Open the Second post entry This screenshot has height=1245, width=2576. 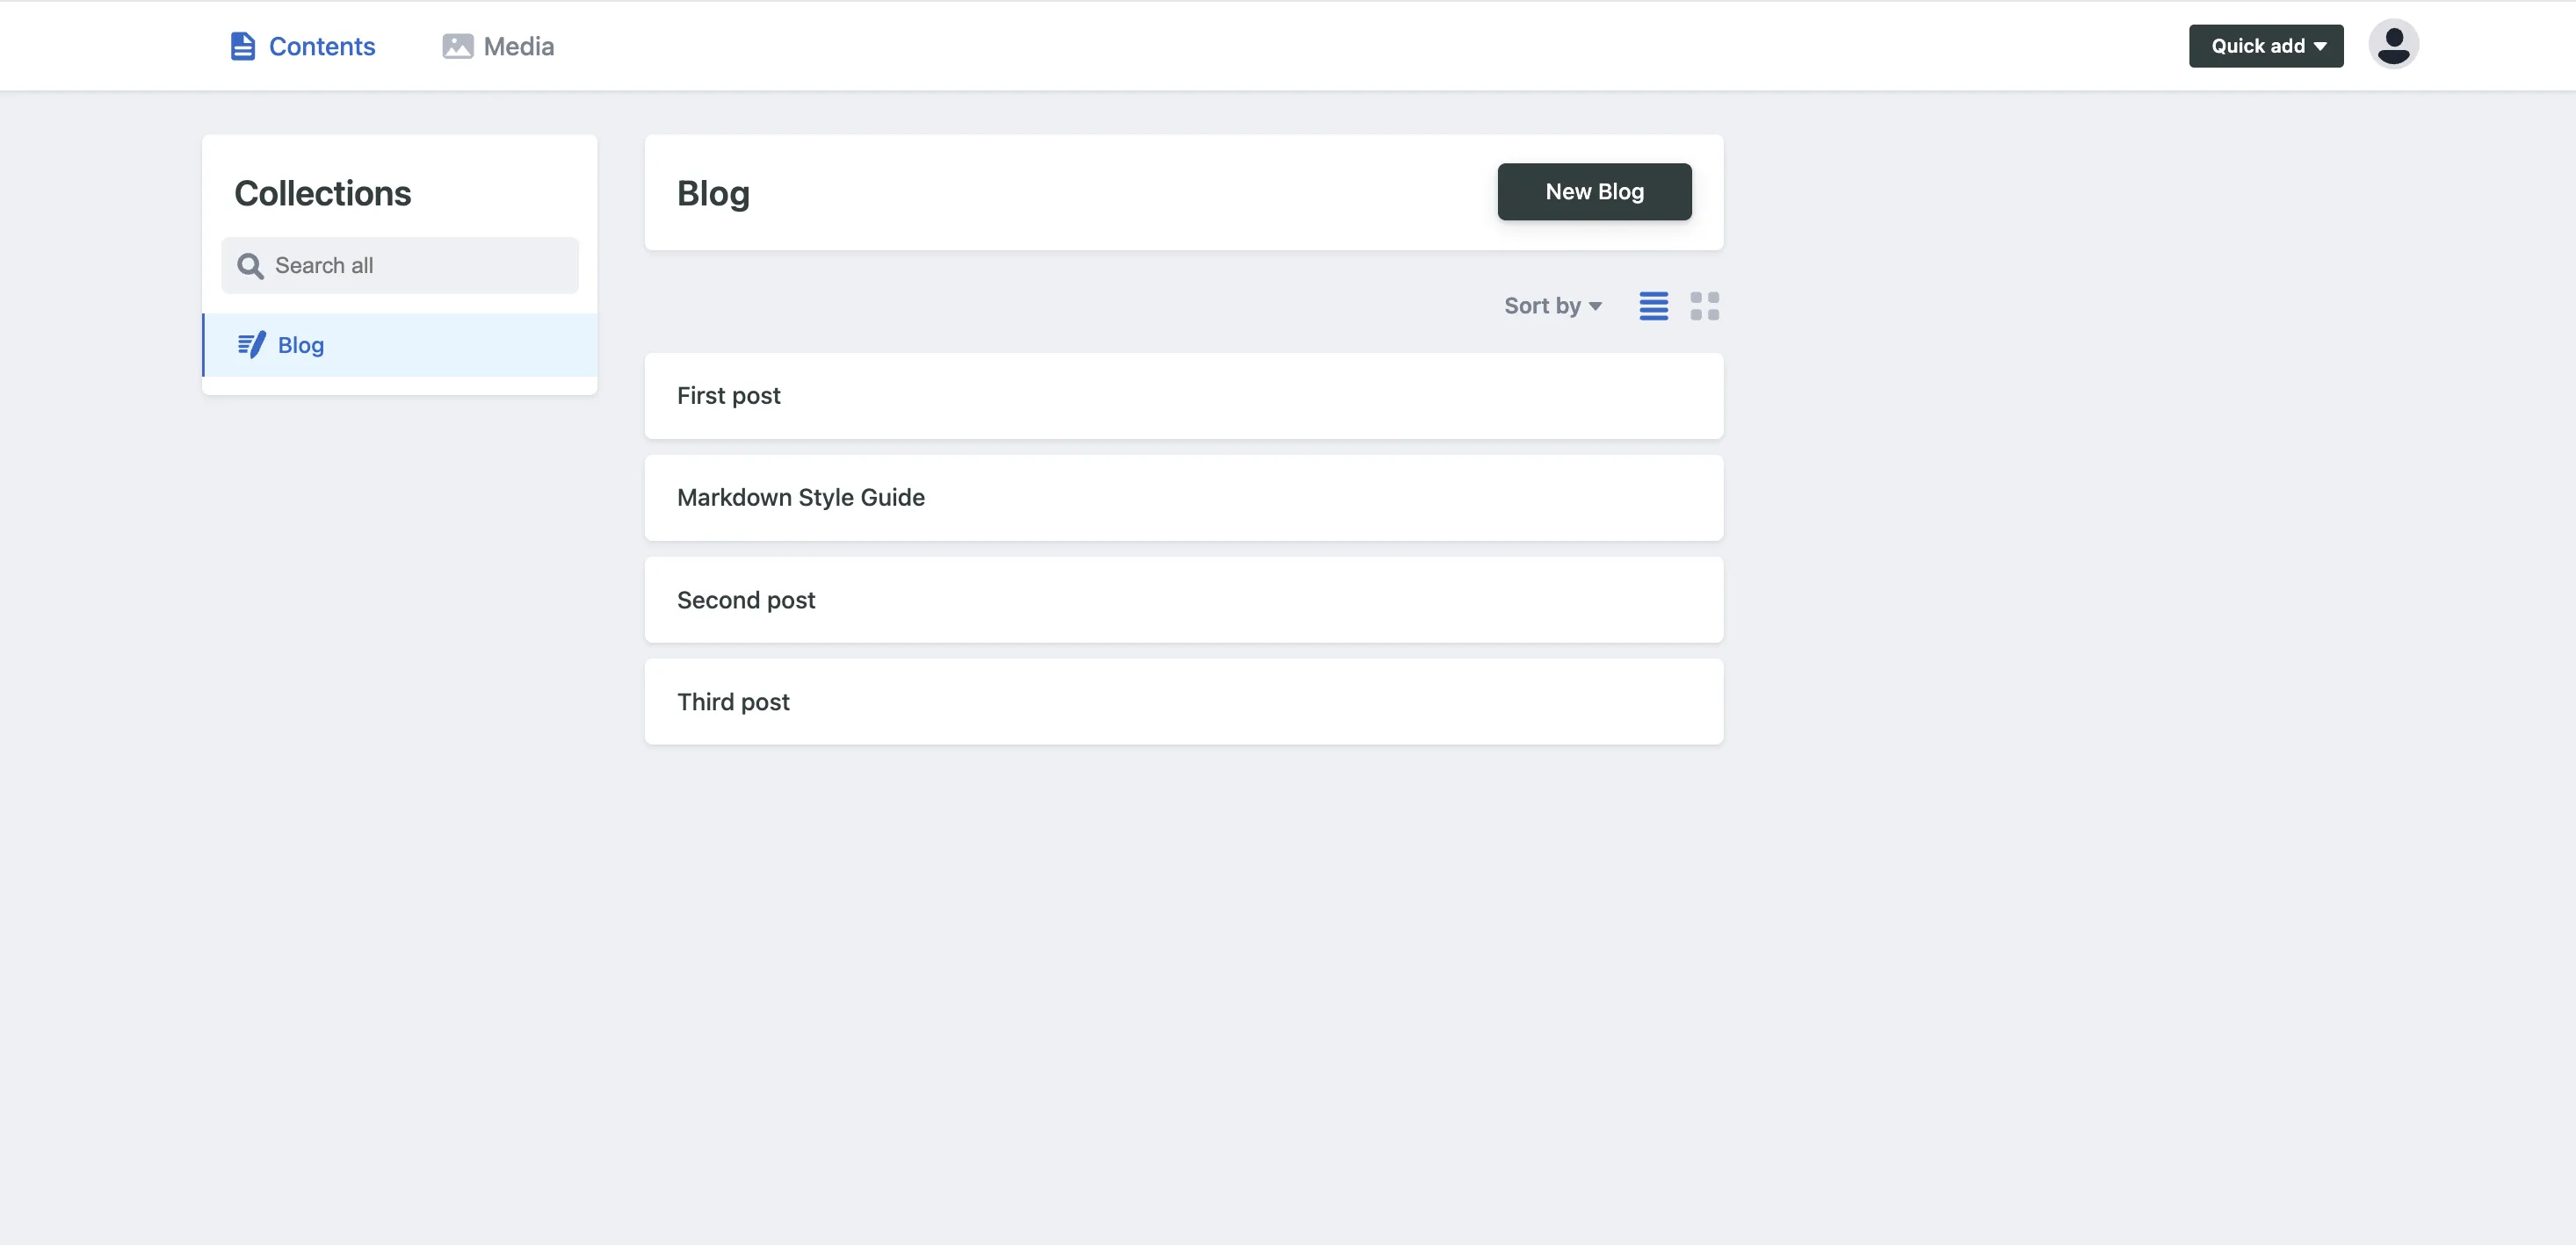[x=1184, y=600]
